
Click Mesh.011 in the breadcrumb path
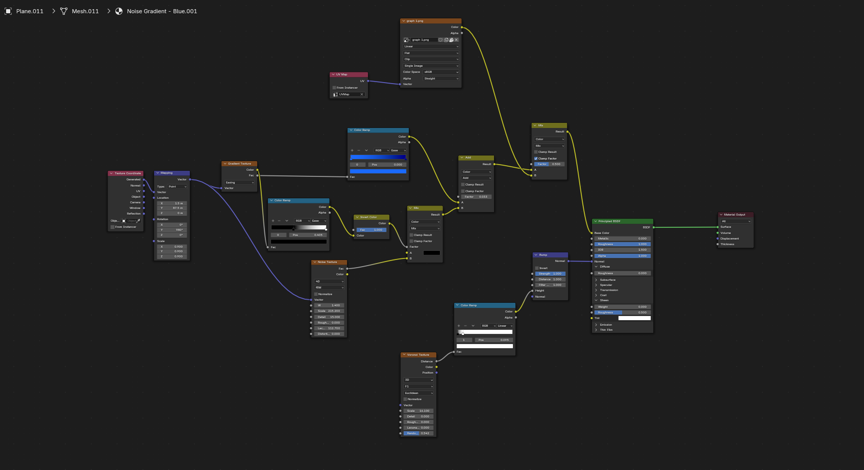(x=85, y=11)
